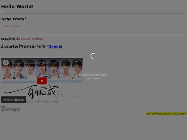Click the channel avatar on the video

point(6,63)
